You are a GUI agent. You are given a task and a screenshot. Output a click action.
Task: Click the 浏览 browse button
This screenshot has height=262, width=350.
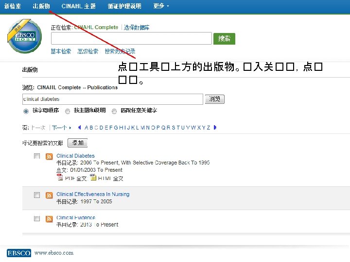coord(215,99)
